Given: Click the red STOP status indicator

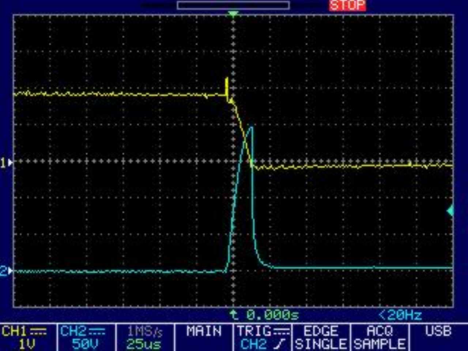Looking at the screenshot, I should (x=347, y=5).
